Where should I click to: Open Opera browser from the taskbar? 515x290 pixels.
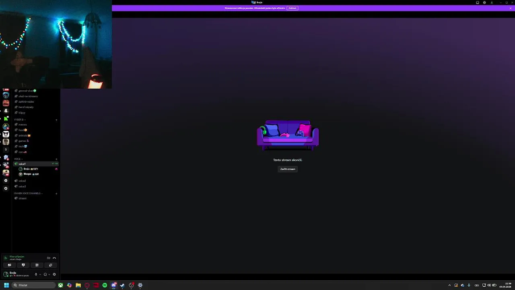coord(87,285)
